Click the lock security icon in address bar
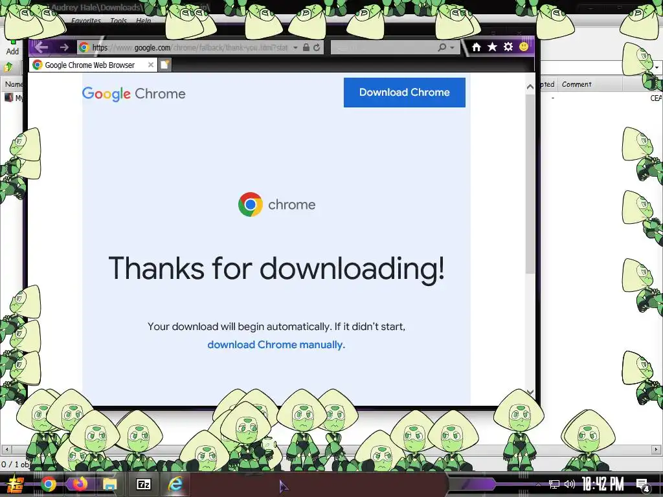This screenshot has width=663, height=497. pyautogui.click(x=306, y=47)
